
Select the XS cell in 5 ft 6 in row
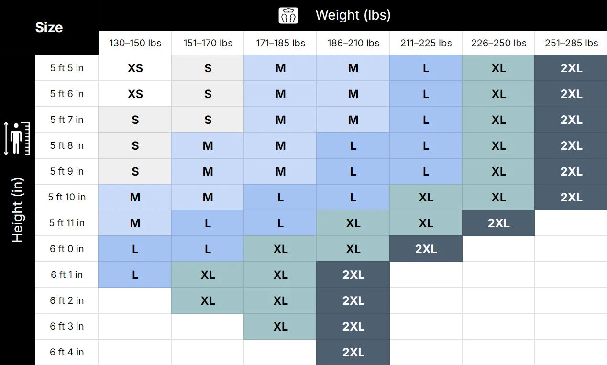pos(135,94)
